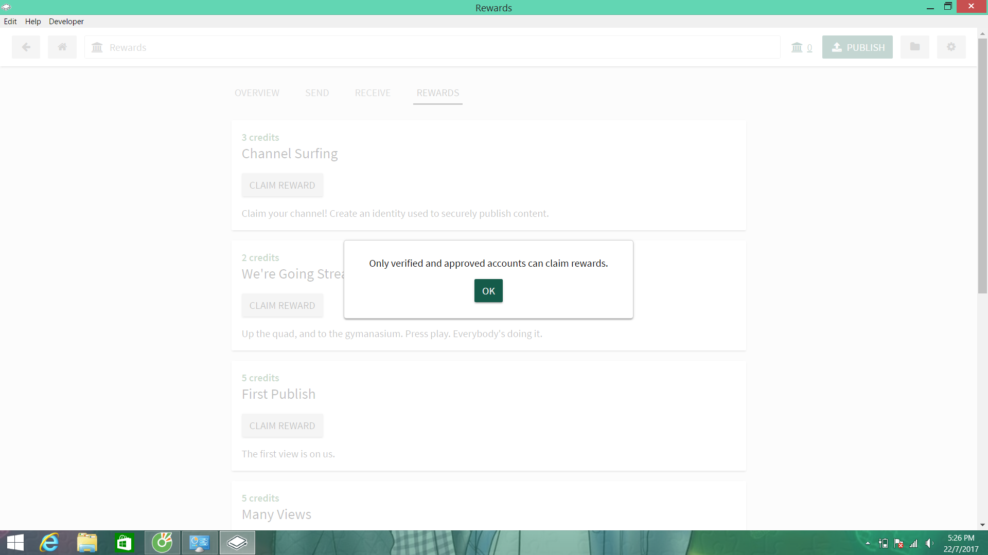988x555 pixels.
Task: Open the Developer menu
Action: (x=66, y=22)
